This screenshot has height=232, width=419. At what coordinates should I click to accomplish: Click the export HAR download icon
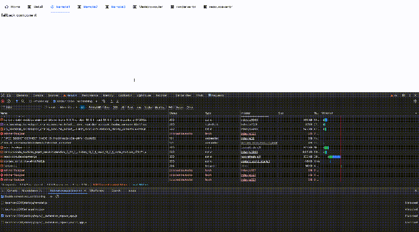point(117,101)
